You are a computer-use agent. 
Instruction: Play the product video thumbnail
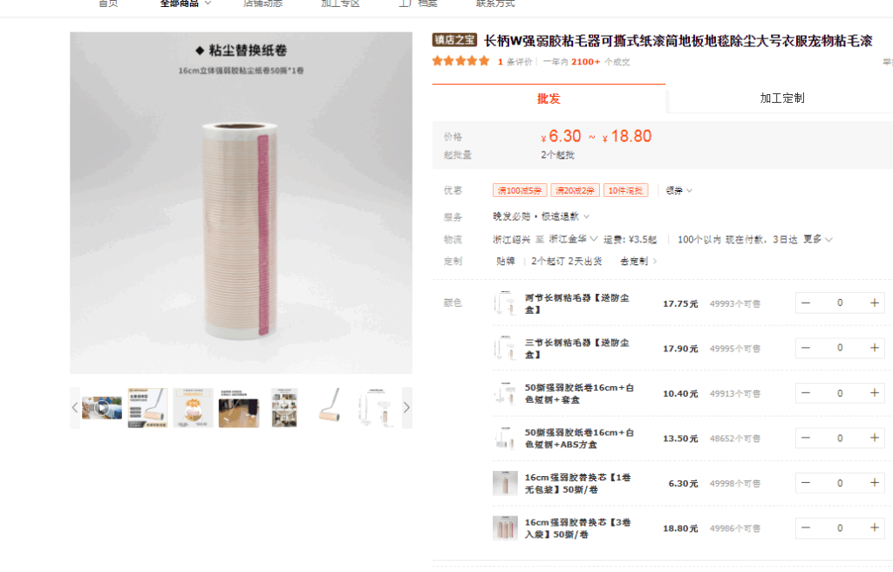click(102, 407)
